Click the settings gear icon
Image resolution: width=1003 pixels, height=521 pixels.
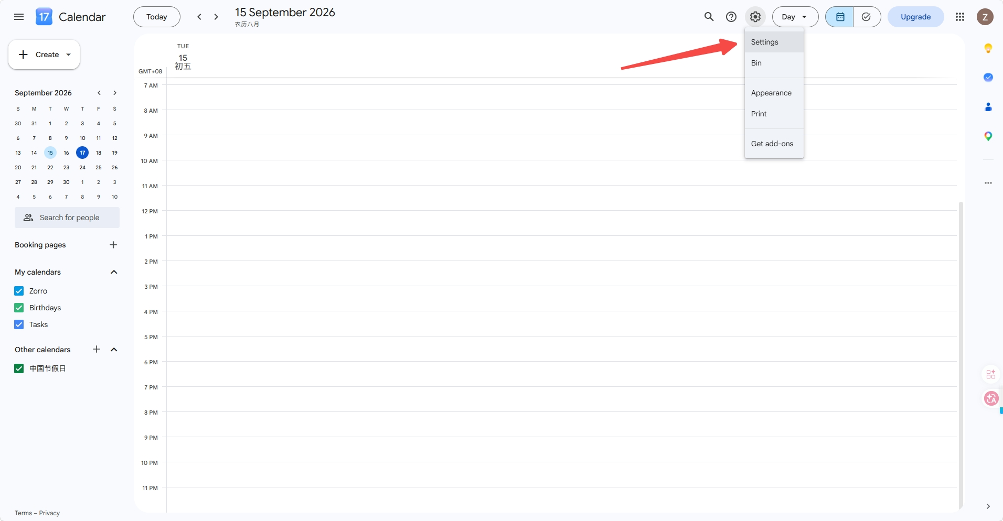755,17
